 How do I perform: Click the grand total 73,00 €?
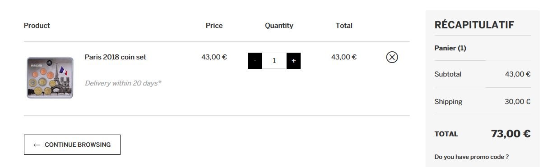click(x=511, y=134)
